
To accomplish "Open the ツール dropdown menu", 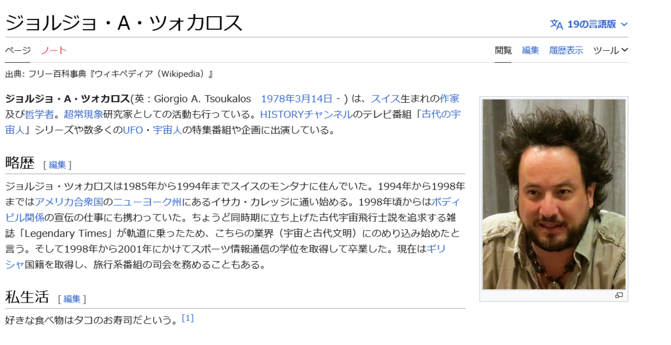I will click(611, 50).
